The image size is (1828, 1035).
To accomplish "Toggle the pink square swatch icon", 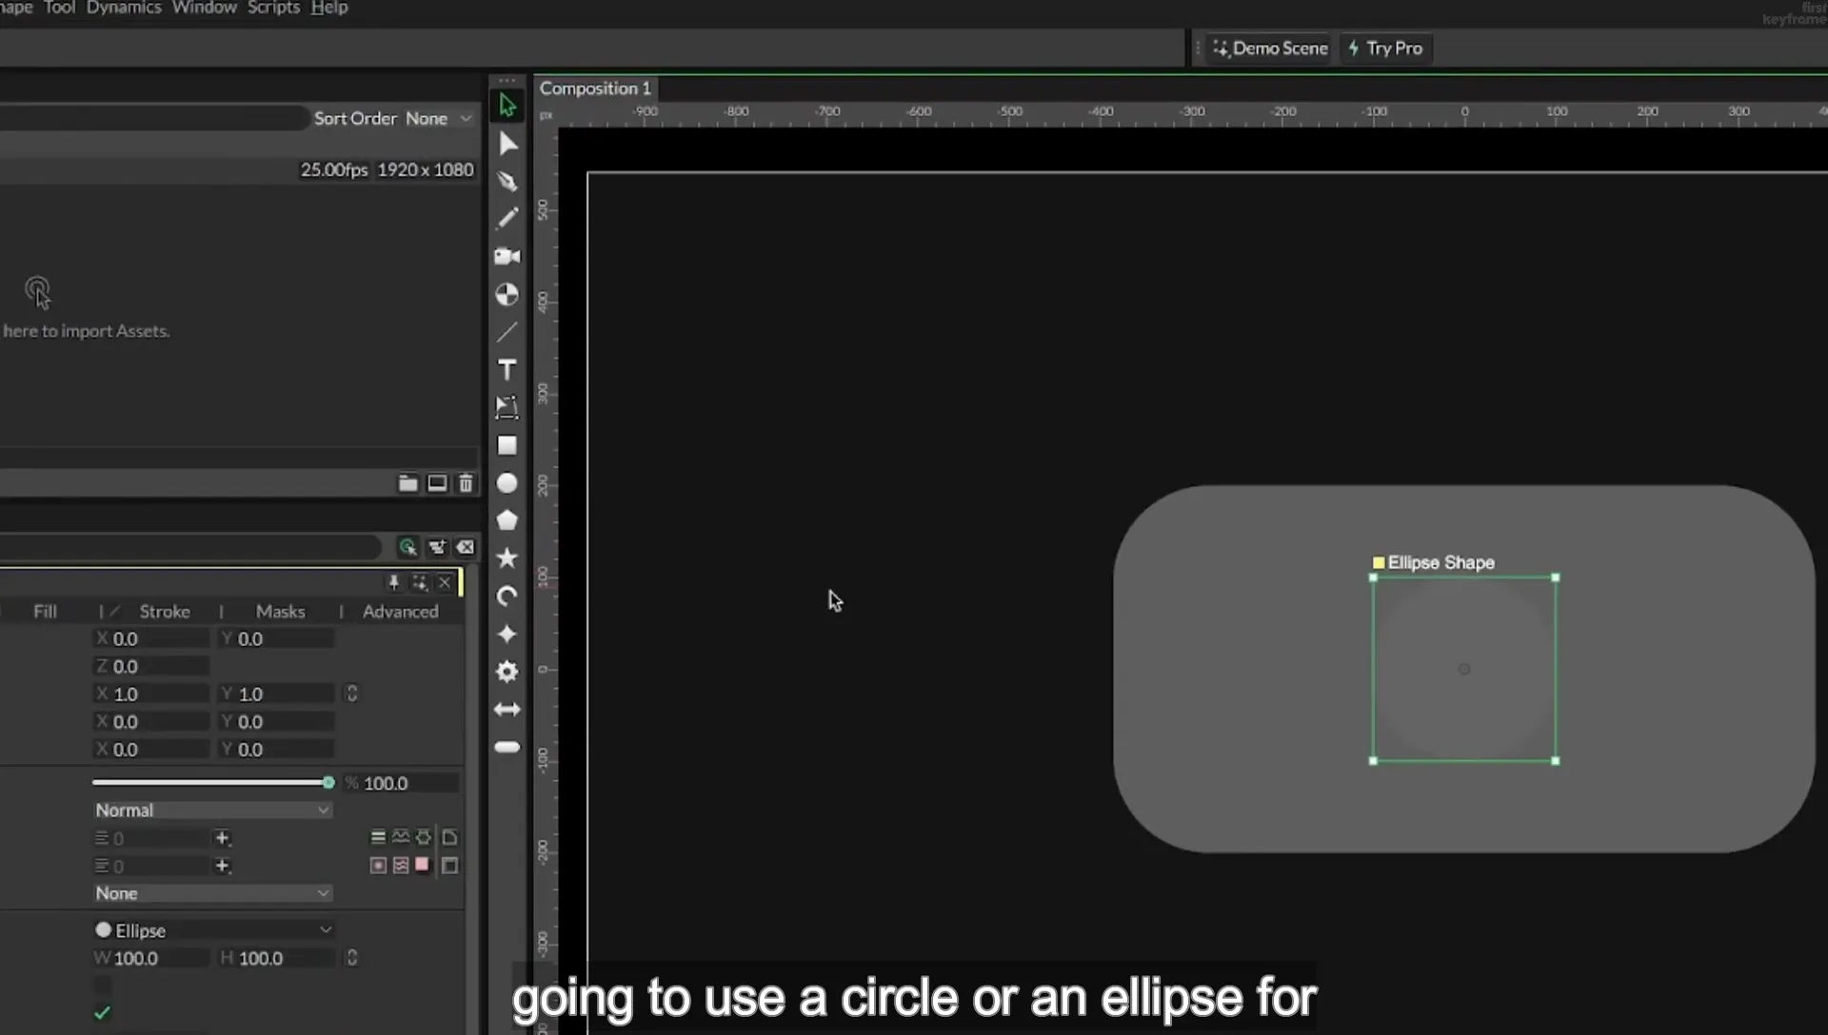I will tap(422, 865).
